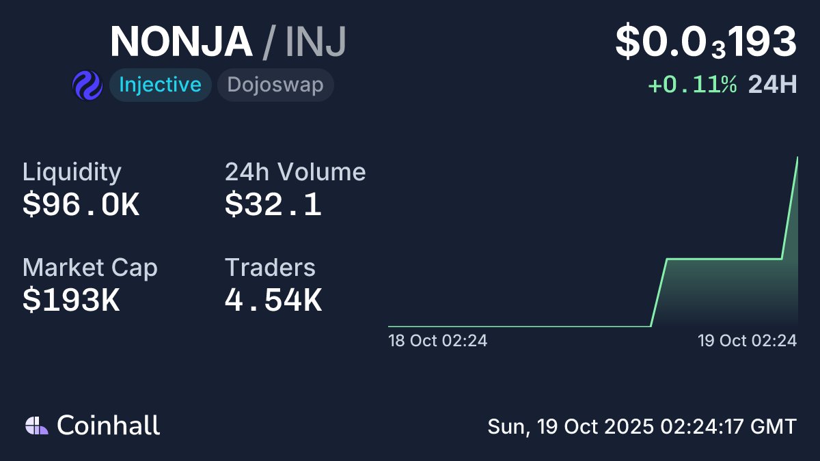Click the Traders 4.54K value
Image resolution: width=820 pixels, height=461 pixels.
click(273, 300)
